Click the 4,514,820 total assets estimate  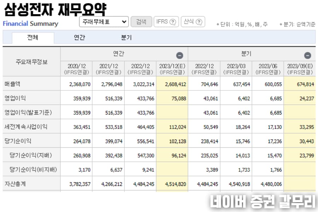[176, 184]
